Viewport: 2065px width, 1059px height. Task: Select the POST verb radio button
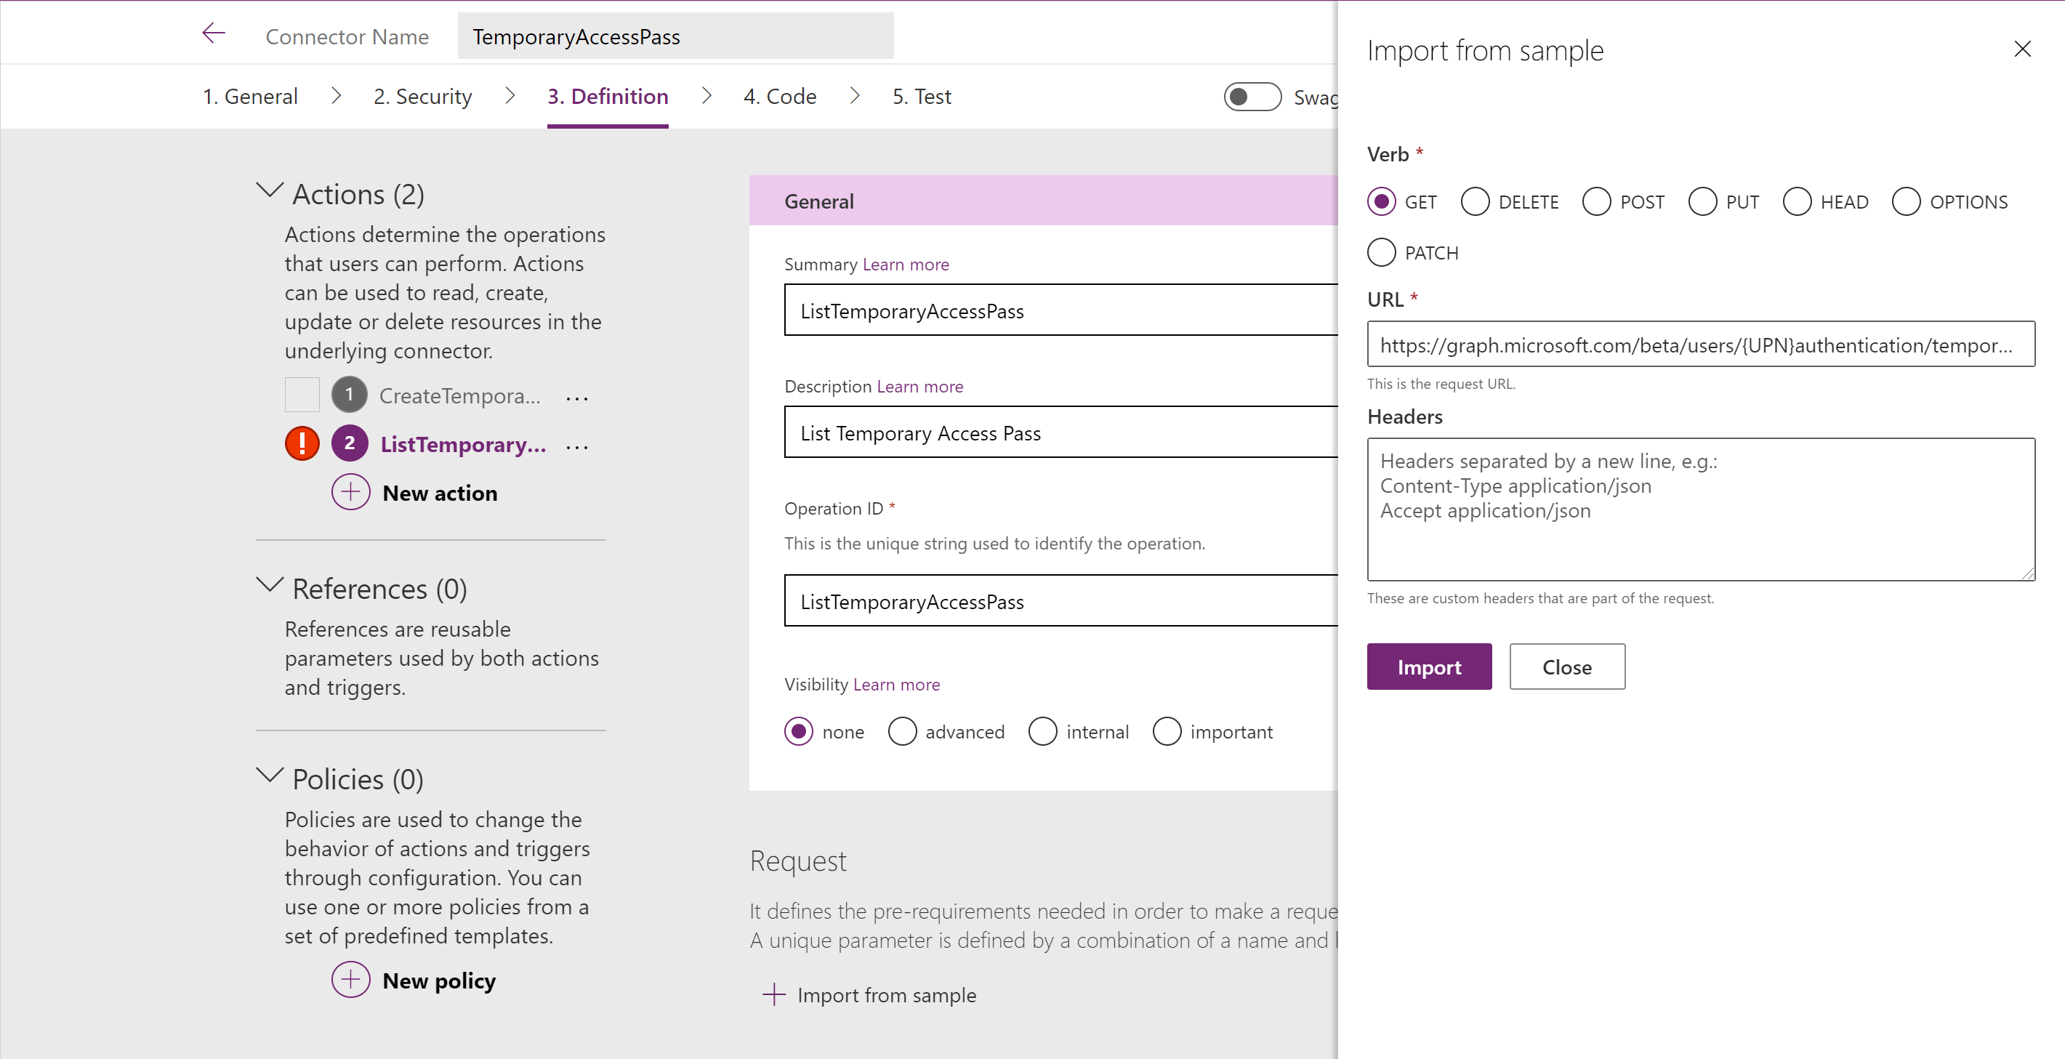coord(1596,202)
